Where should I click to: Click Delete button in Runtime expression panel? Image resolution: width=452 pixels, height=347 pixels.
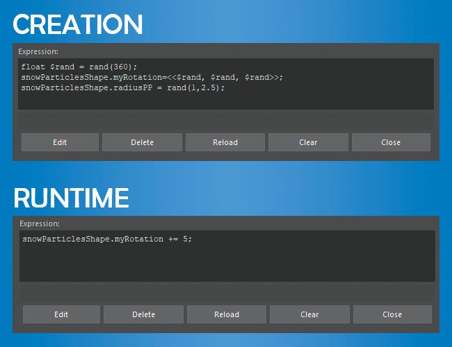143,314
